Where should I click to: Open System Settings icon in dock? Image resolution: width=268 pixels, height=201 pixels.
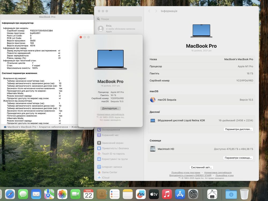(x=193, y=194)
